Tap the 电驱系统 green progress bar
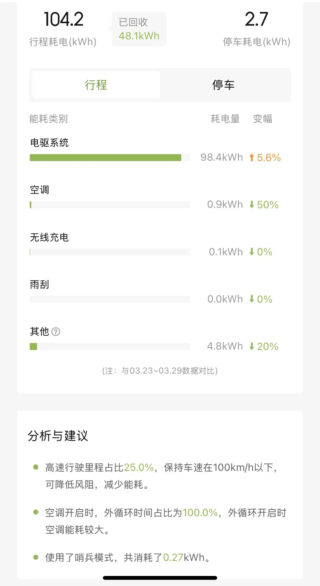The image size is (320, 586). tap(106, 158)
